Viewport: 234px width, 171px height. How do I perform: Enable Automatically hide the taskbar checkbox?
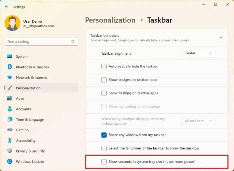(x=104, y=67)
